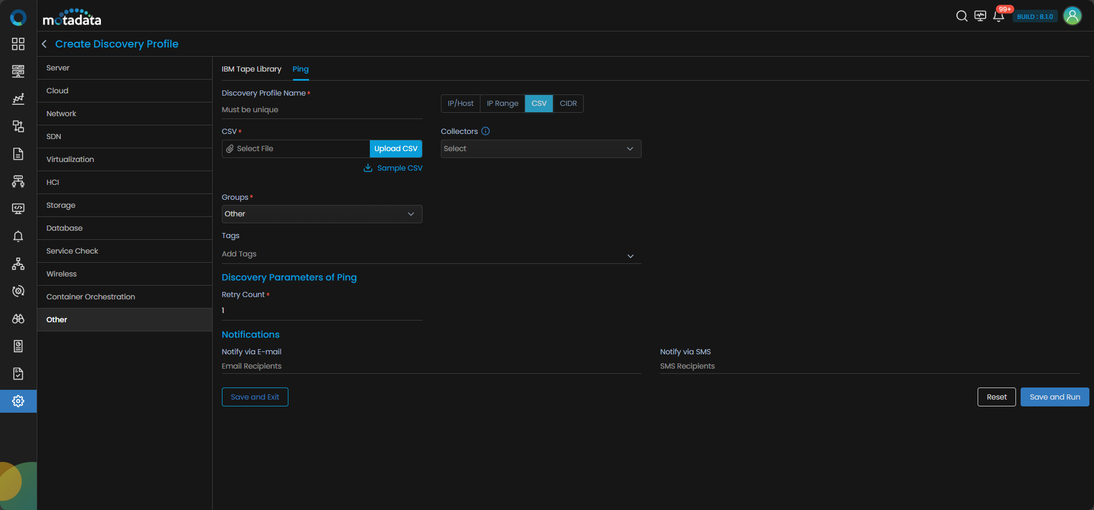Screen dimensions: 1094x510
Task: Click the Discovery Profile Name input field
Action: tap(322, 110)
